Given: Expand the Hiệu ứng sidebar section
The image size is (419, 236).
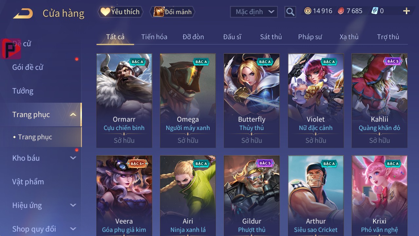Looking at the screenshot, I should pyautogui.click(x=73, y=205).
